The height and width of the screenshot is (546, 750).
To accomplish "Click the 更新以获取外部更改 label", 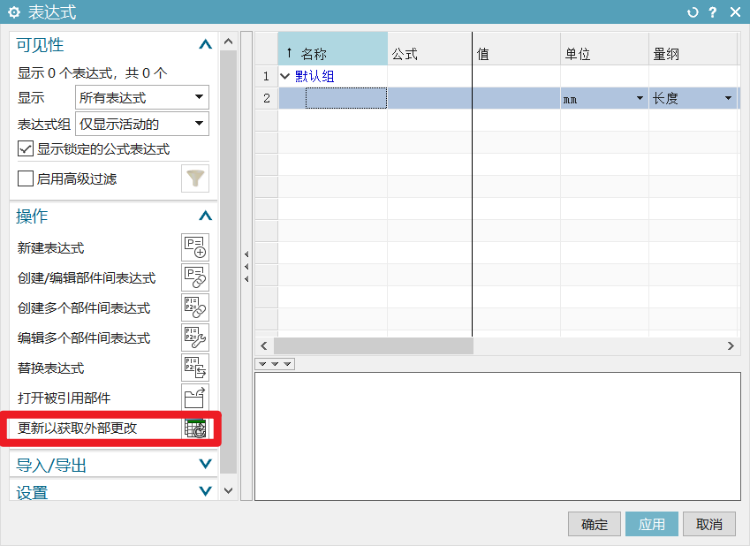I will 78,428.
